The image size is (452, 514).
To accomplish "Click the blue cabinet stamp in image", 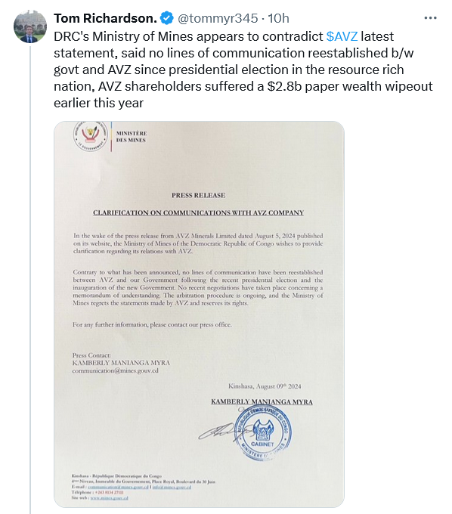I will click(262, 433).
